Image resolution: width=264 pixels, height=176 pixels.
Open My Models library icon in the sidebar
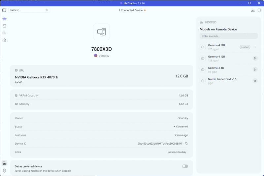[4, 33]
